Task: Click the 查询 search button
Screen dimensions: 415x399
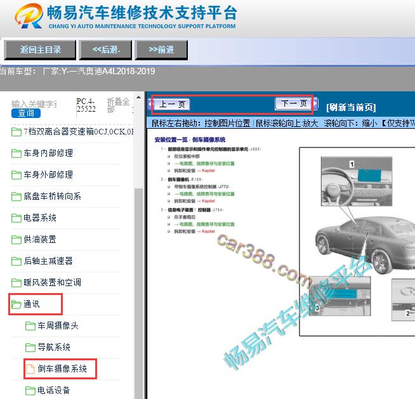Action: point(26,114)
